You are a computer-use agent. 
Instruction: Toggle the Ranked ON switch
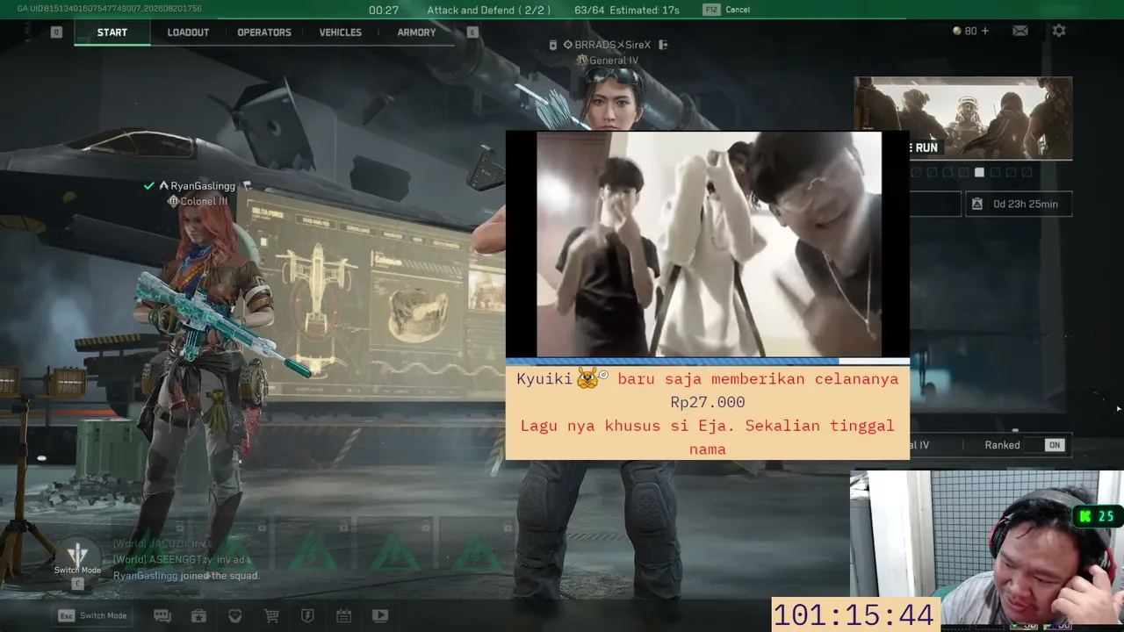tap(1054, 445)
